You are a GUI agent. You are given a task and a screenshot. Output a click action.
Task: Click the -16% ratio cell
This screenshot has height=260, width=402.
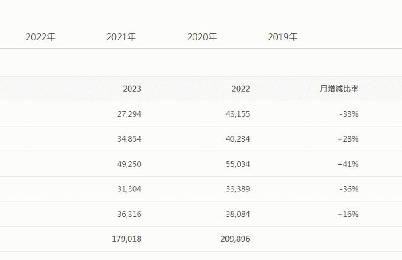coord(349,214)
